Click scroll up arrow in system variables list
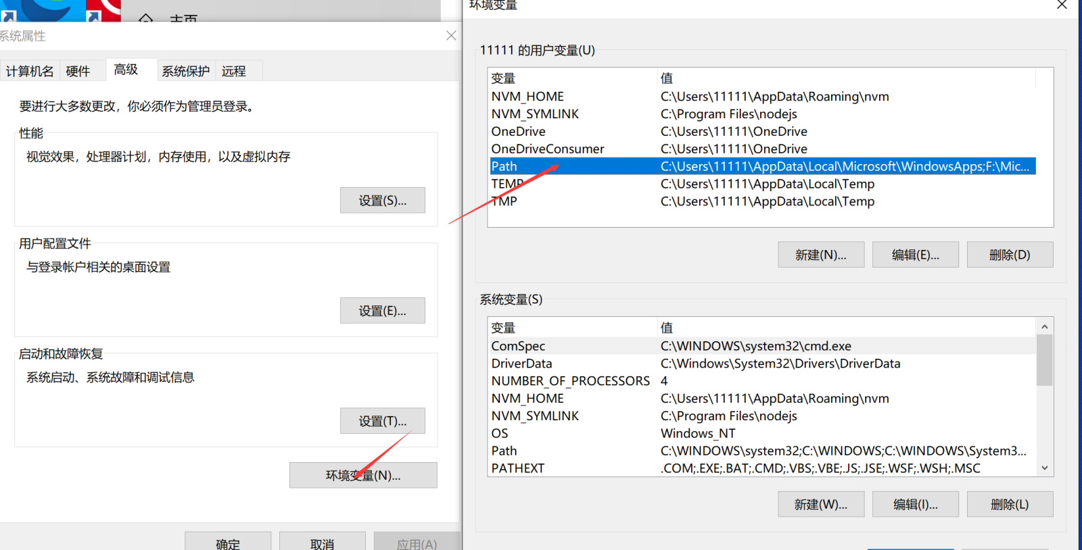 click(1045, 327)
